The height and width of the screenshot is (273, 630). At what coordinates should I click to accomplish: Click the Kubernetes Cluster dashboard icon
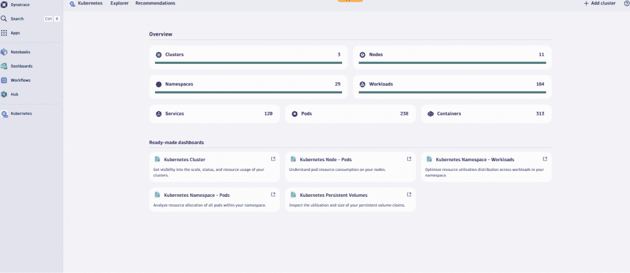(157, 159)
